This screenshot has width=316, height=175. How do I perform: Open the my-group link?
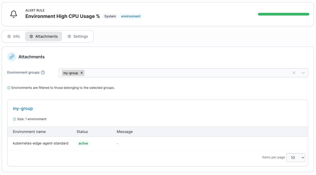coord(23,108)
